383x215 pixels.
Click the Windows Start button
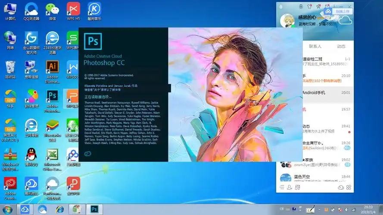point(8,209)
